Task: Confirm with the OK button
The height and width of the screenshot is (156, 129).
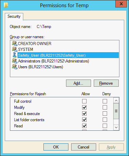Action: 56,147
